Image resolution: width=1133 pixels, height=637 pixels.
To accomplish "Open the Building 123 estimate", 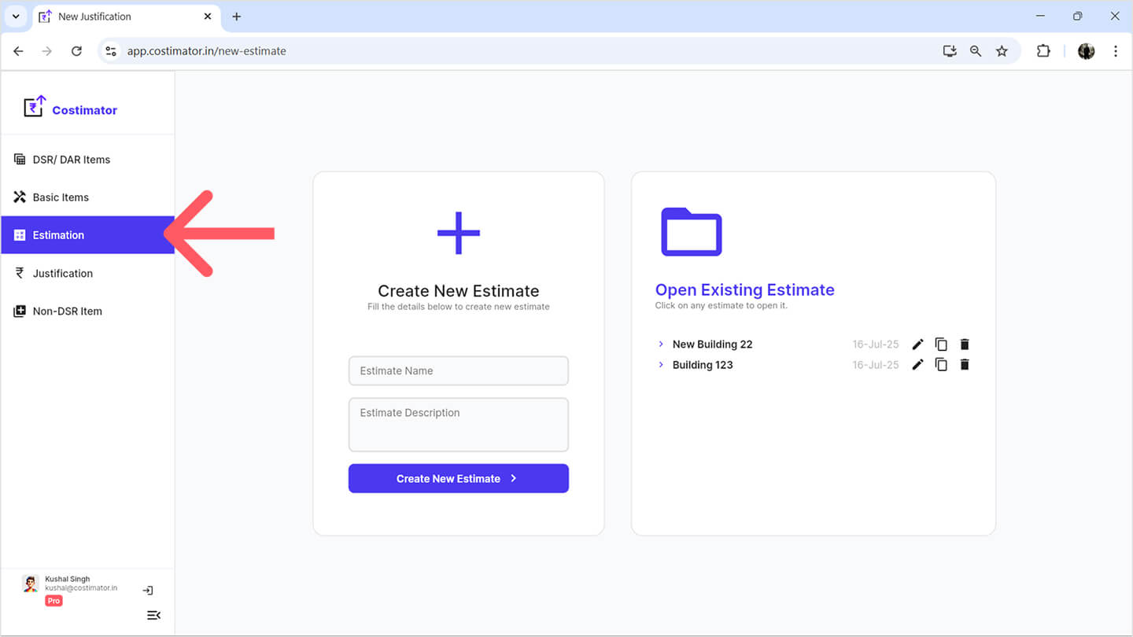I will pos(703,365).
